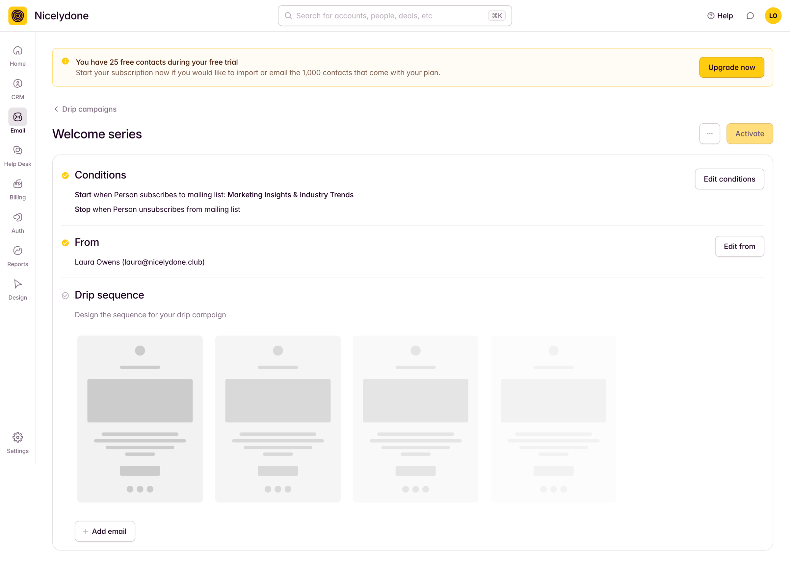Open the LO user avatar menu
Viewport: 790px width, 584px height.
click(773, 15)
